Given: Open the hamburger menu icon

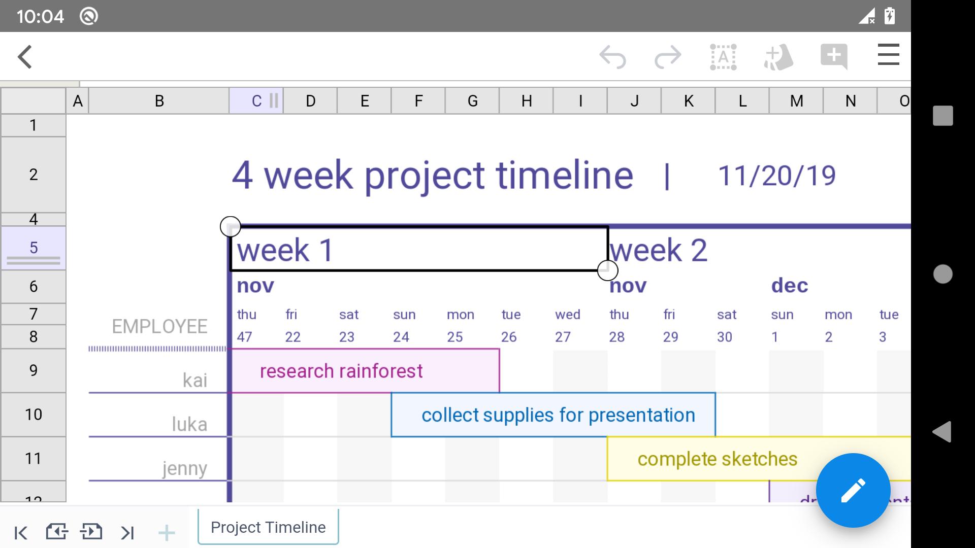Looking at the screenshot, I should pos(889,56).
